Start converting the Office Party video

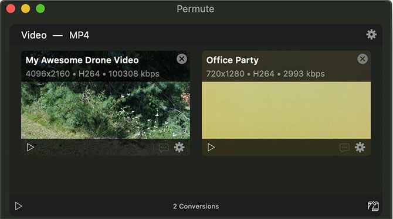(211, 147)
